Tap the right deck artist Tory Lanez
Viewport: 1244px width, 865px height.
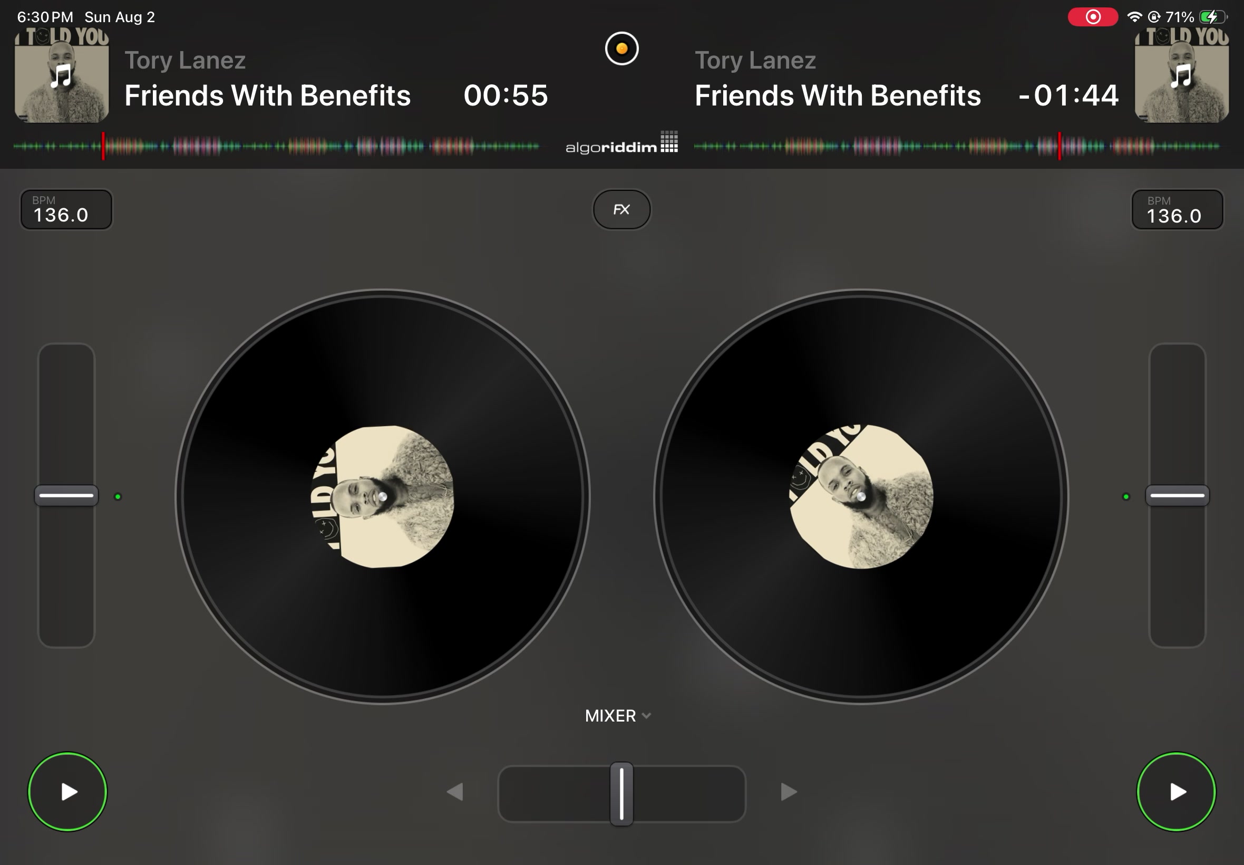coord(755,60)
